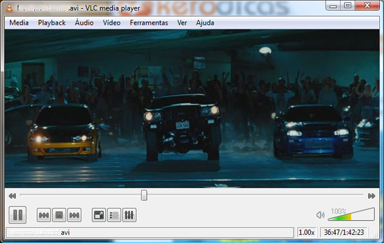Click the VLC cone title icon
This screenshot has width=384, height=243.
[9, 8]
